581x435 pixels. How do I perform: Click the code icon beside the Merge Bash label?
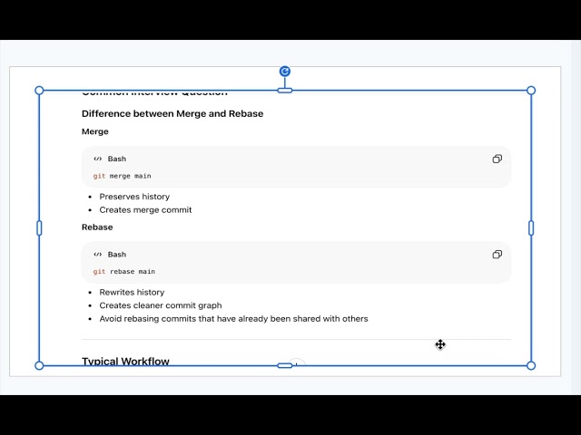98,159
